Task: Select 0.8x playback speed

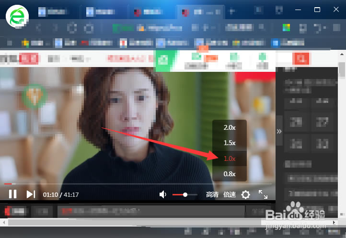Action: pyautogui.click(x=230, y=174)
